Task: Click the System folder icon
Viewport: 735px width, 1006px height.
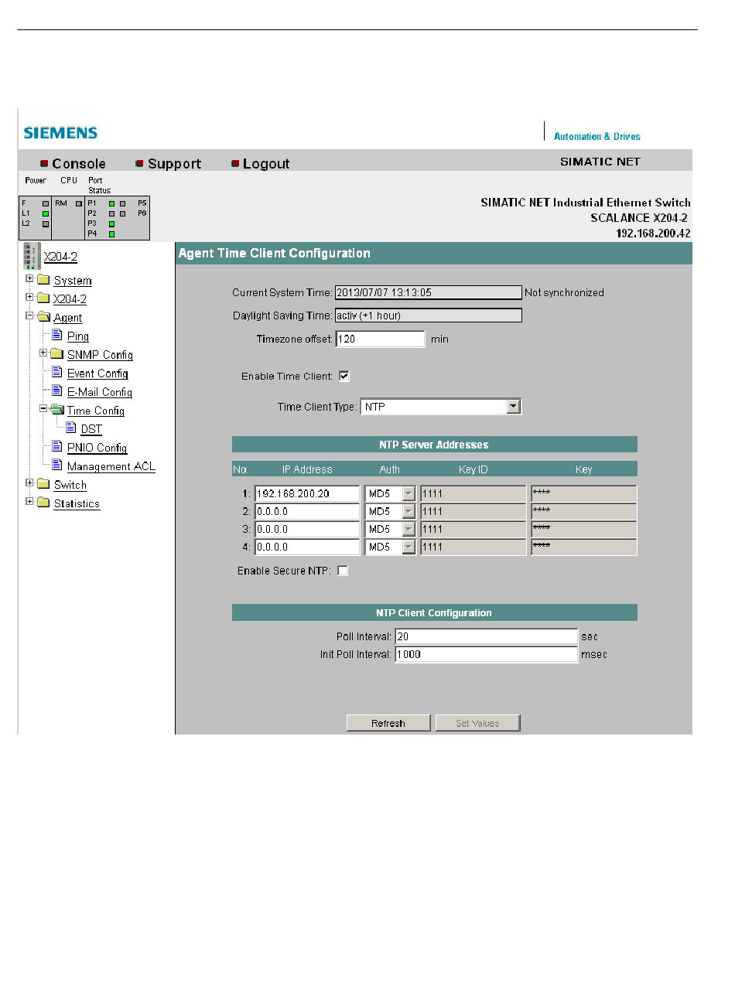Action: (43, 280)
